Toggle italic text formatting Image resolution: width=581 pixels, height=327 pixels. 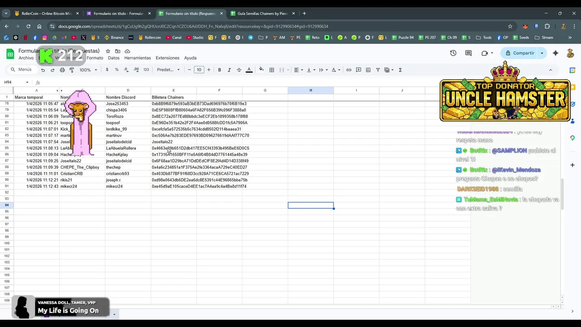(x=229, y=70)
